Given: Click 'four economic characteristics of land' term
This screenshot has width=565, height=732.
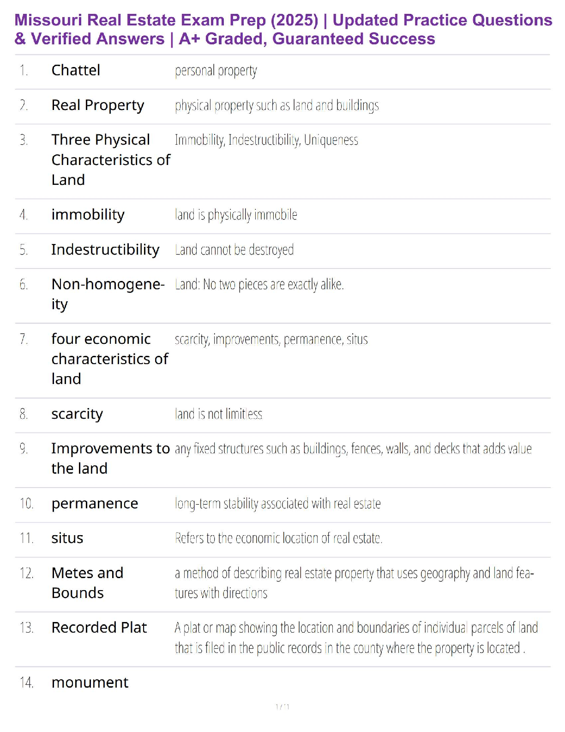Looking at the screenshot, I should click(x=109, y=359).
